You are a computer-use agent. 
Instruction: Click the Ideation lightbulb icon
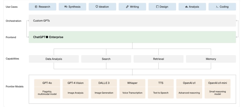(x=97, y=7)
